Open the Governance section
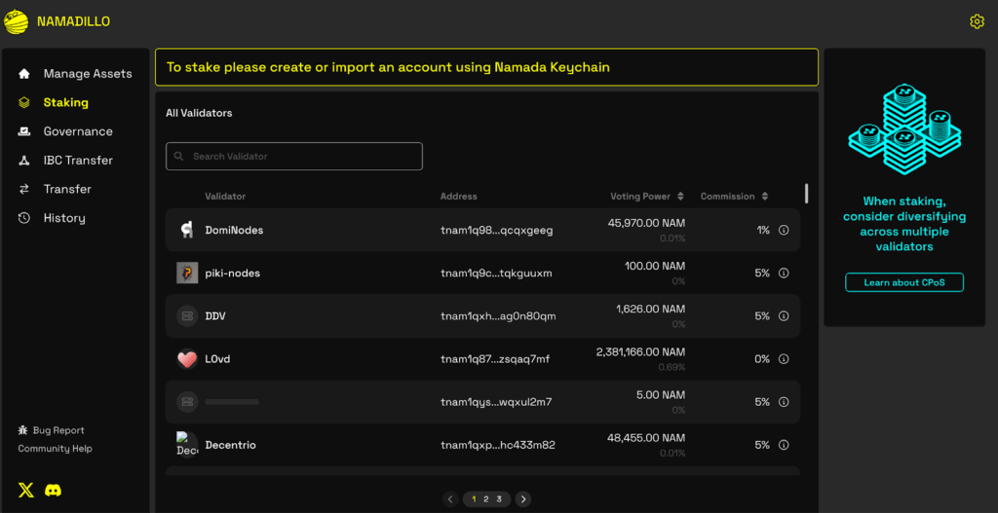Viewport: 998px width, 513px height. click(76, 131)
